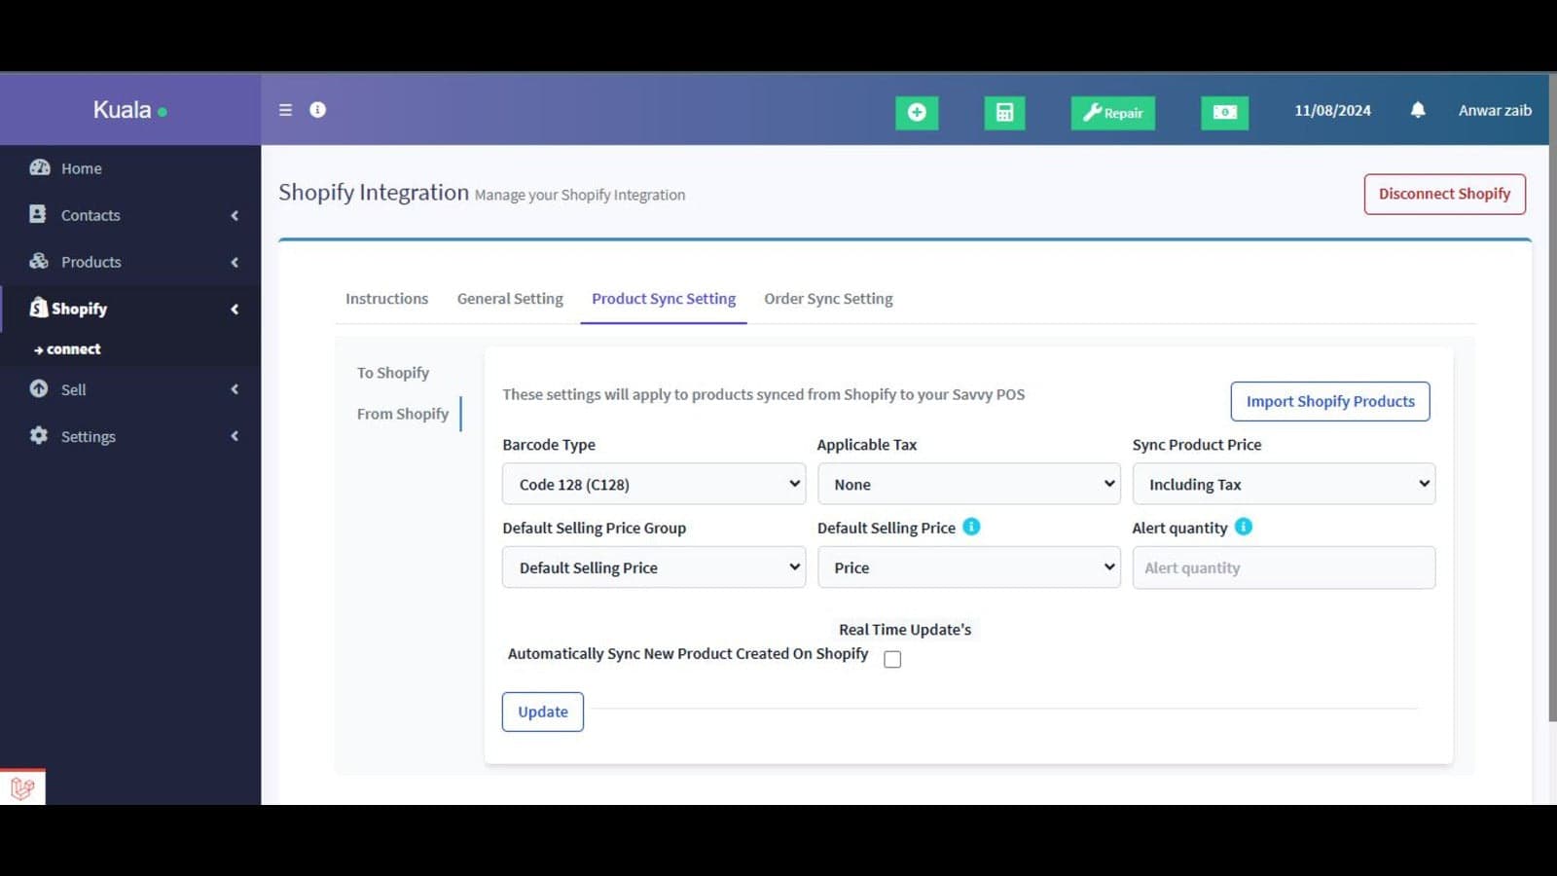
Task: Click the Alert quantity input field
Action: pyautogui.click(x=1283, y=567)
